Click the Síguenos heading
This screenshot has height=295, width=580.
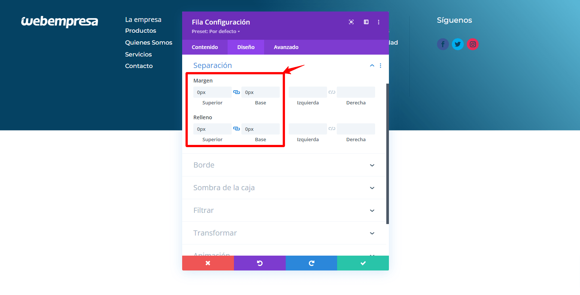[454, 20]
